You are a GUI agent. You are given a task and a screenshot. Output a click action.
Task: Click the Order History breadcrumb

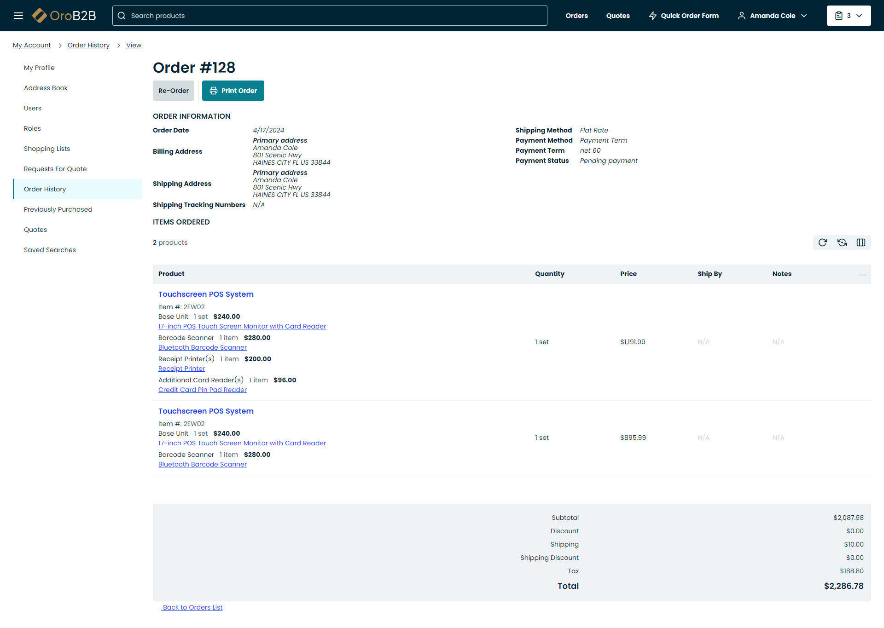click(x=88, y=45)
